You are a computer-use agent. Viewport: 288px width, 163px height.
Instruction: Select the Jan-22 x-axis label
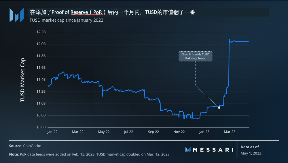click(52, 132)
